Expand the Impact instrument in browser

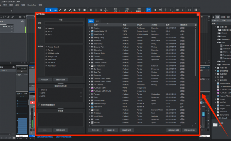[x=216, y=99]
